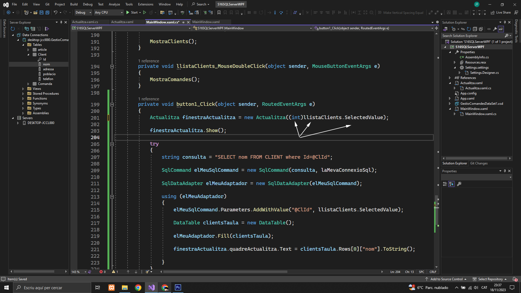The width and height of the screenshot is (521, 293).
Task: Click the Undo arrow icon
Action: pos(55,12)
